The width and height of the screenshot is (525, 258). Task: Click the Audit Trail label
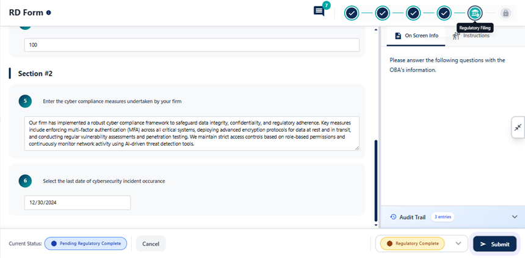(x=412, y=217)
